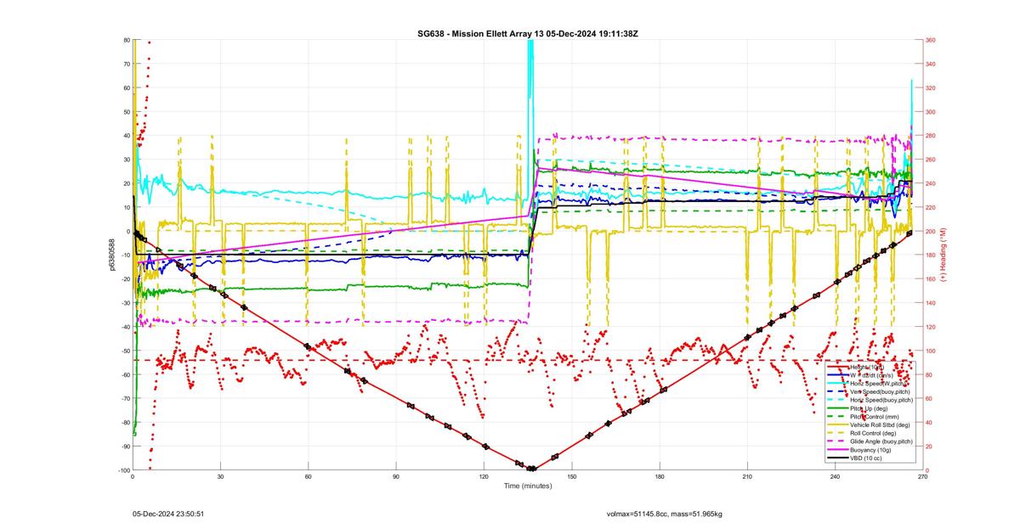Click the right axis tick label '200'
This screenshot has height=528, width=1020.
coord(931,231)
